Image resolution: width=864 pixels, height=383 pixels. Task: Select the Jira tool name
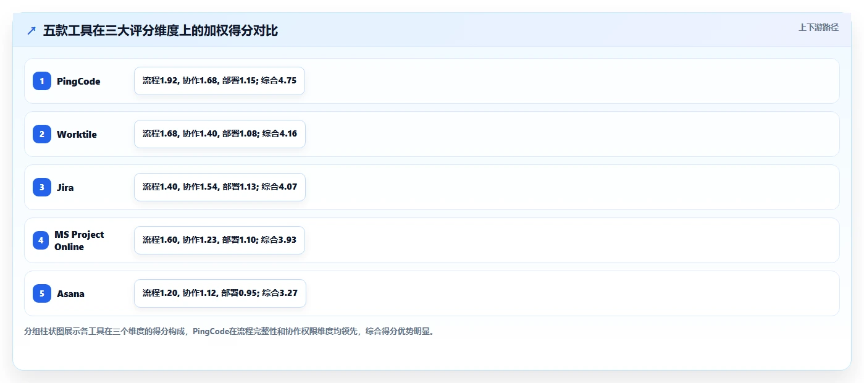(x=65, y=188)
